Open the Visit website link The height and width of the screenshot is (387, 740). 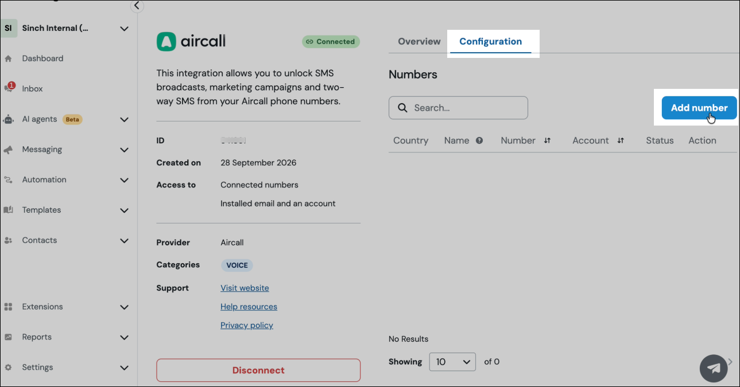coord(245,288)
